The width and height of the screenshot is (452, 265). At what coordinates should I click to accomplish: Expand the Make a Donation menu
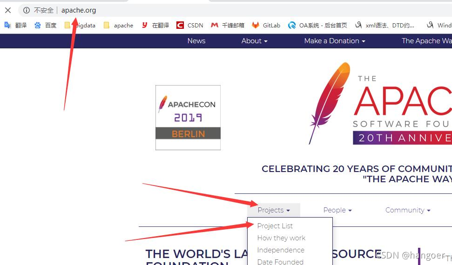tap(335, 41)
